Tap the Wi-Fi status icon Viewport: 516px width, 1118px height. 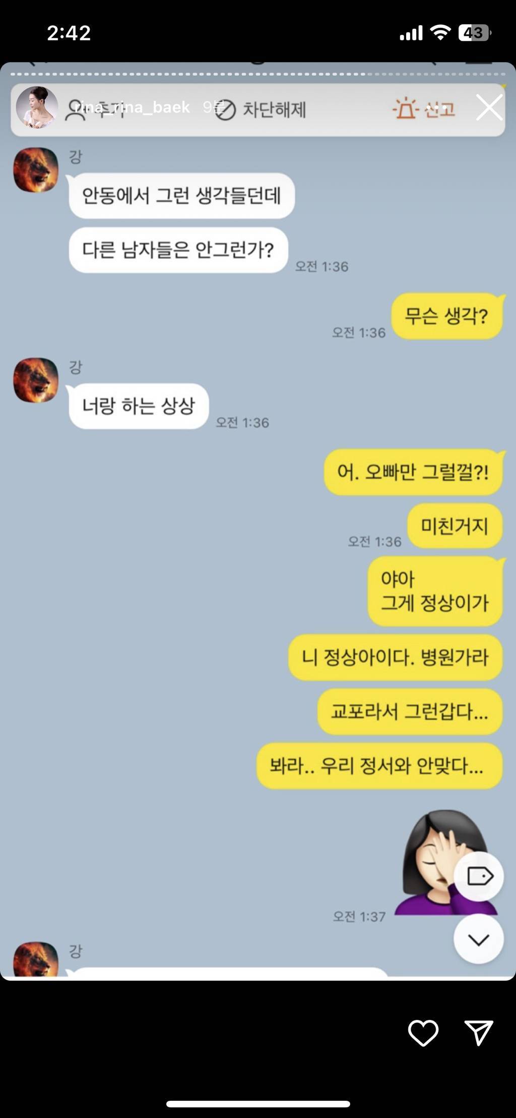coord(440,33)
